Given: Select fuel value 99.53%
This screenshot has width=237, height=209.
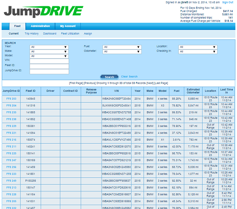Looking at the screenshot, I should click(176, 112).
